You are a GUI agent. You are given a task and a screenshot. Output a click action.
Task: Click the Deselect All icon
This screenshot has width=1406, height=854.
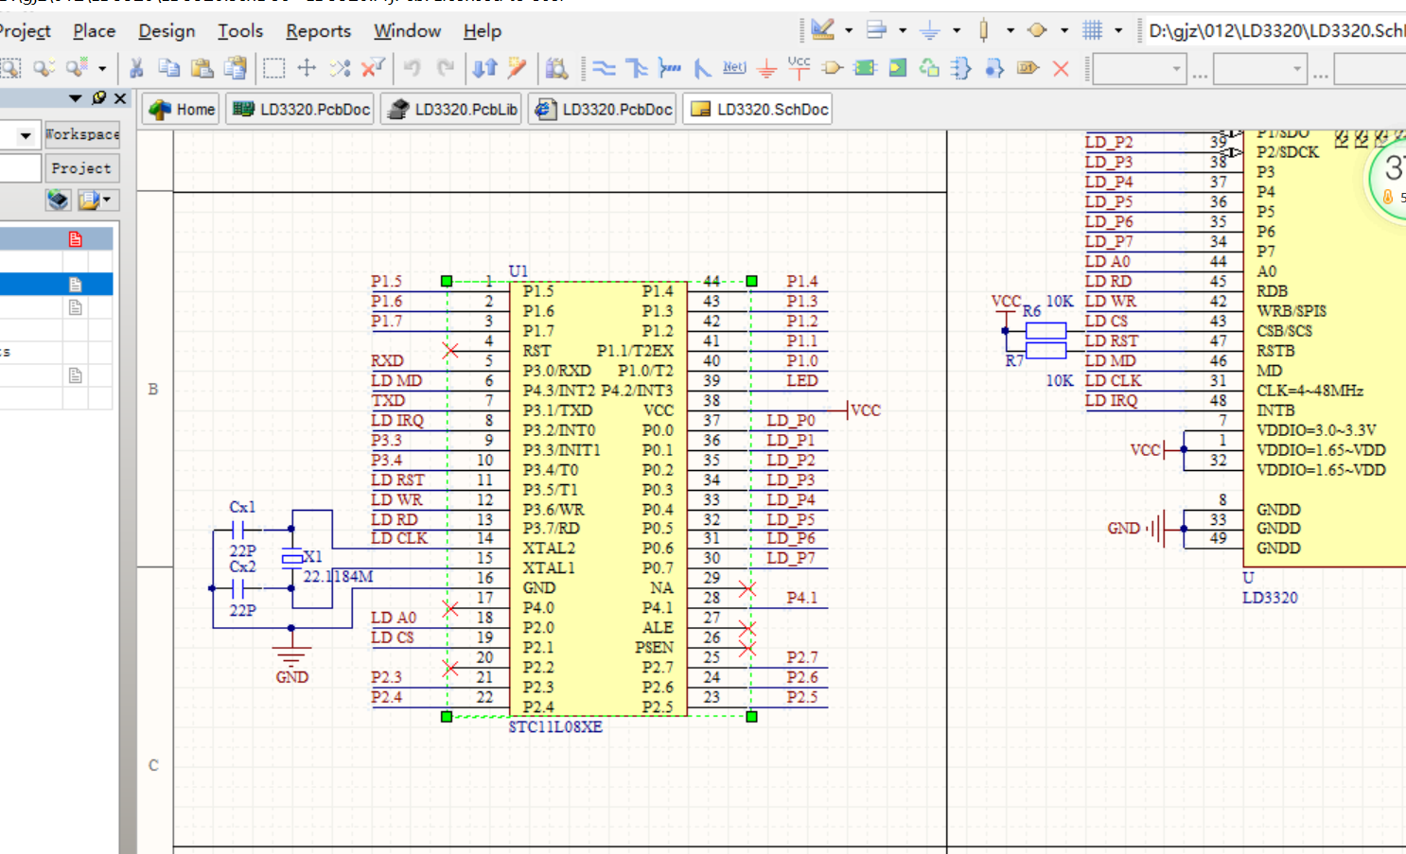point(340,68)
